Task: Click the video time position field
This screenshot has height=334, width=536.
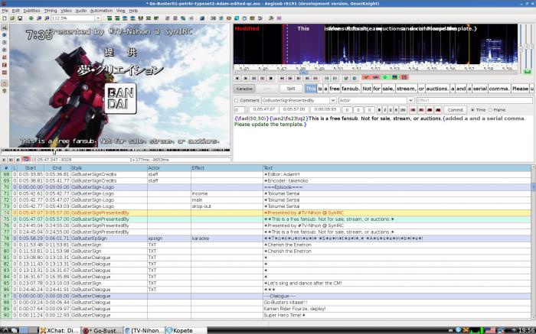Action: [81, 160]
